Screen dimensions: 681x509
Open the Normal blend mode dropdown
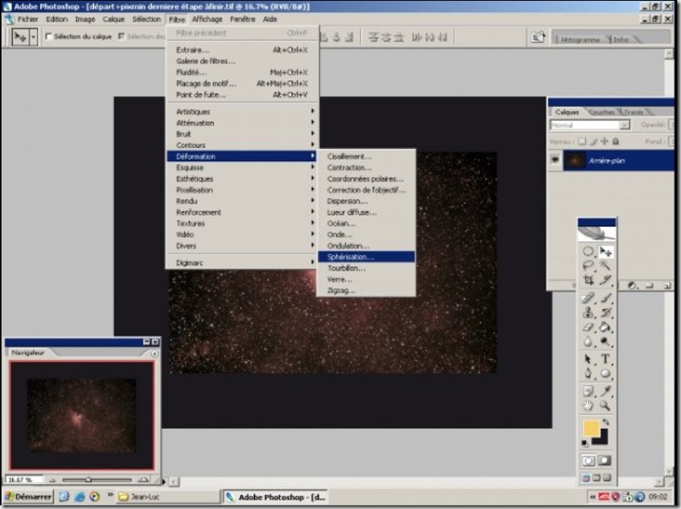(x=590, y=125)
